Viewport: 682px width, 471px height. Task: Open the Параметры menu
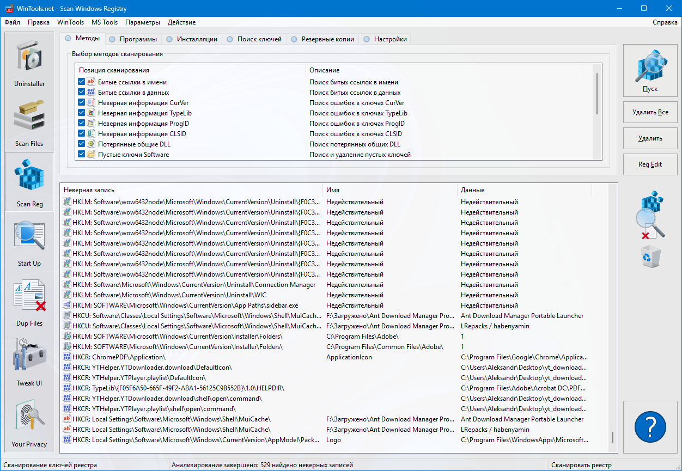coord(143,22)
